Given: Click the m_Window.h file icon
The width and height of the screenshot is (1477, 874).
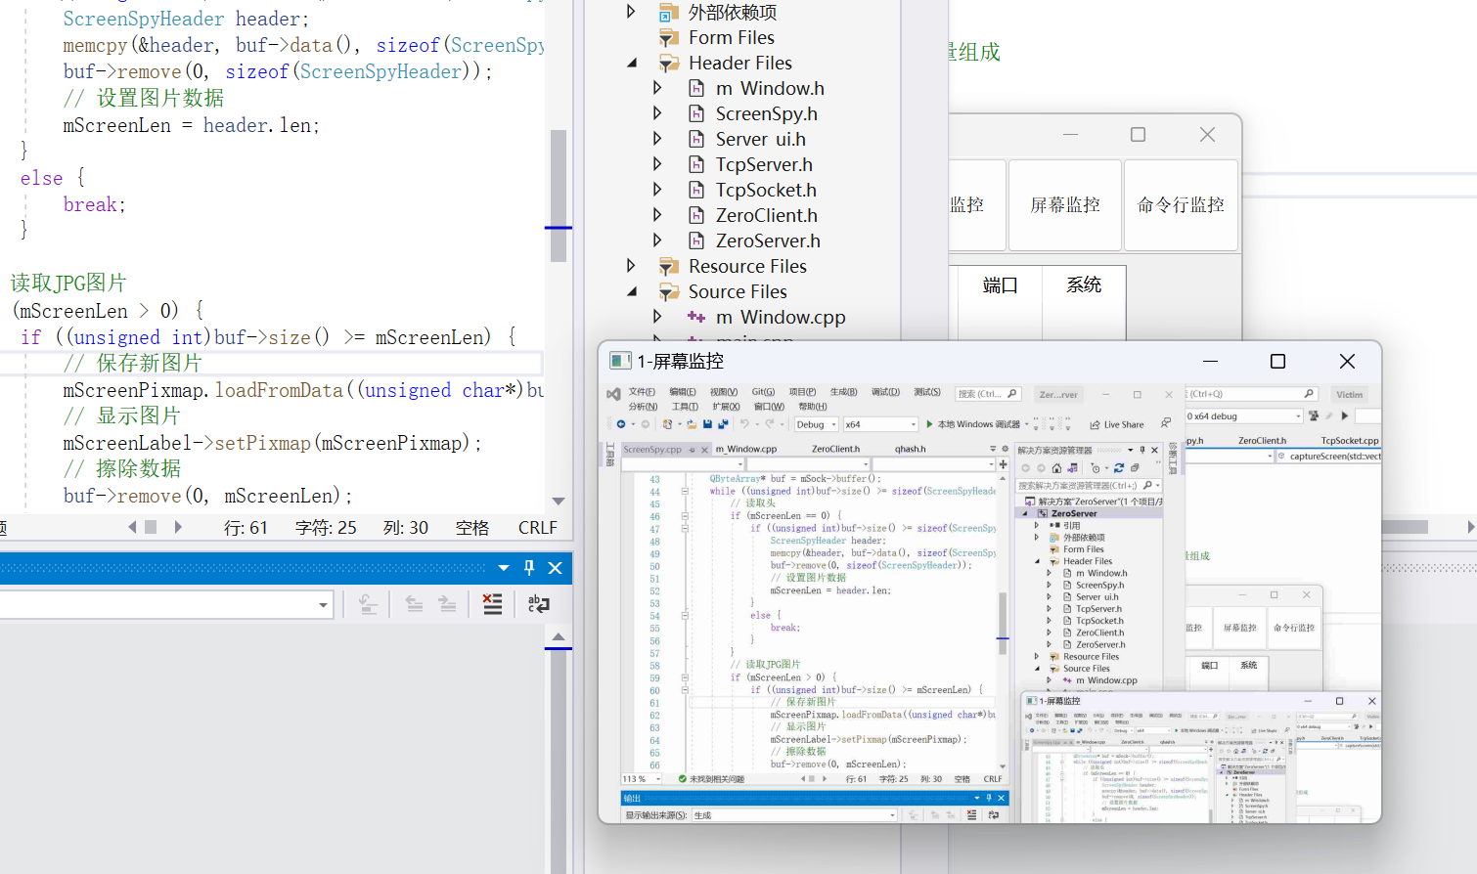Looking at the screenshot, I should coord(696,88).
